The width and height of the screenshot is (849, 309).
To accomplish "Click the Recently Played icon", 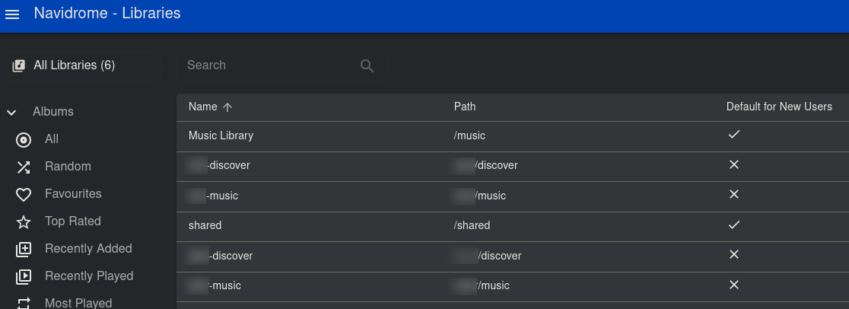I will [24, 276].
